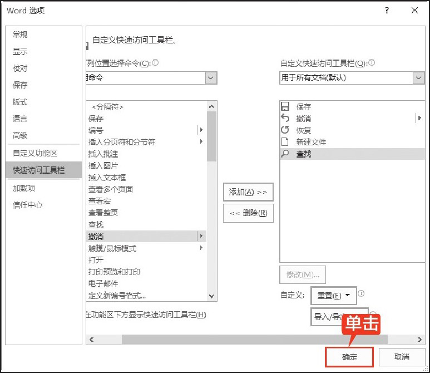Click horizontal scrollbar right arrow
430x373 pixels.
[419, 339]
